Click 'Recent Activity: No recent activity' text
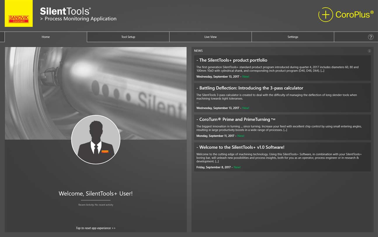 (x=96, y=205)
